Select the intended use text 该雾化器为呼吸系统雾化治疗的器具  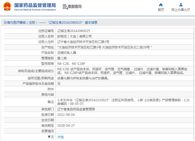click(83, 78)
